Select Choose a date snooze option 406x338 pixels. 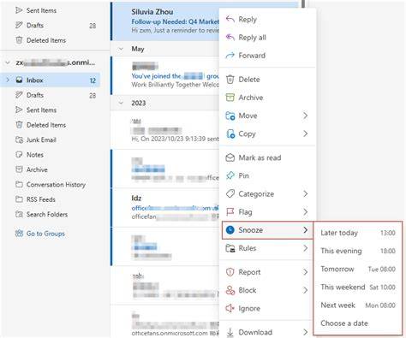(x=358, y=323)
